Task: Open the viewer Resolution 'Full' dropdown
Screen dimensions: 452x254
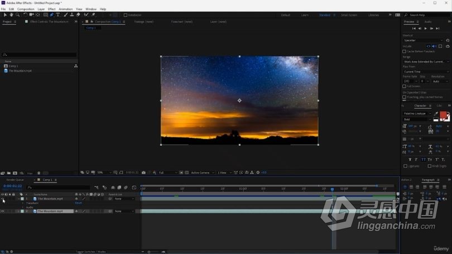Action: 167,172
